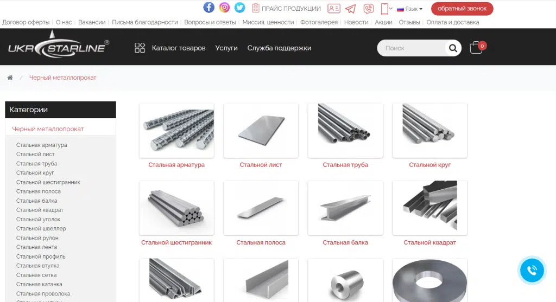This screenshot has width=556, height=302.
Task: Select Стальной профиль in sidebar
Action: pyautogui.click(x=41, y=256)
